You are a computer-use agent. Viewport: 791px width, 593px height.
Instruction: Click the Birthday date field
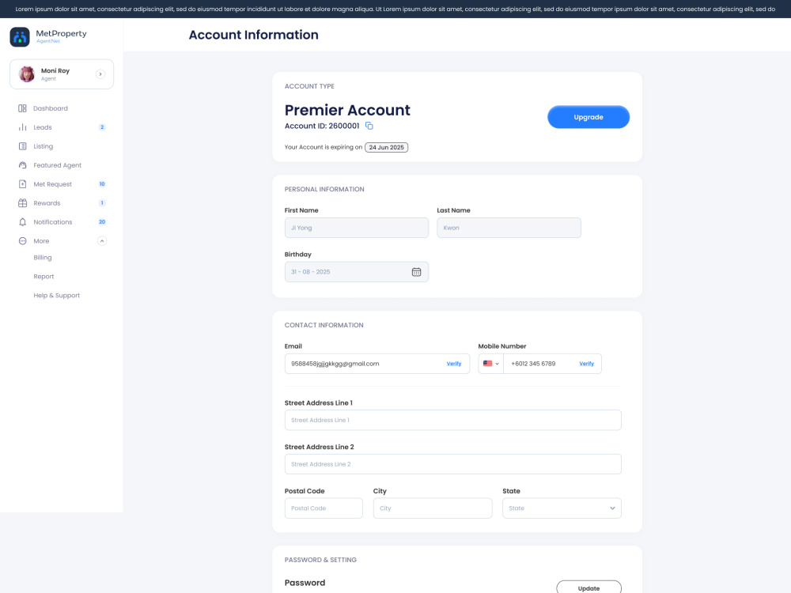point(357,272)
